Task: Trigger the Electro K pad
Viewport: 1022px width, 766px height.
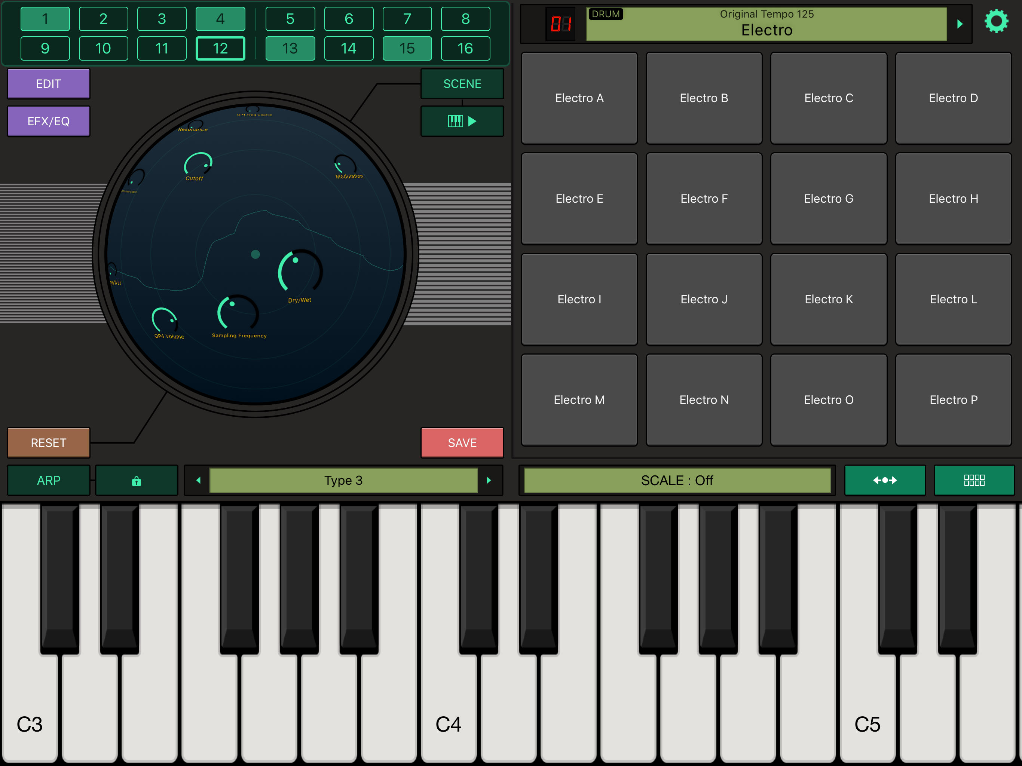Action: coord(829,299)
